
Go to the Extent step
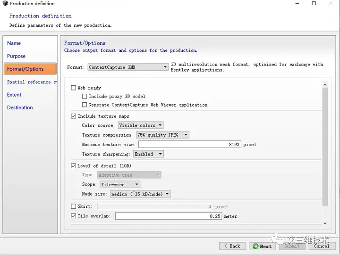[14, 95]
